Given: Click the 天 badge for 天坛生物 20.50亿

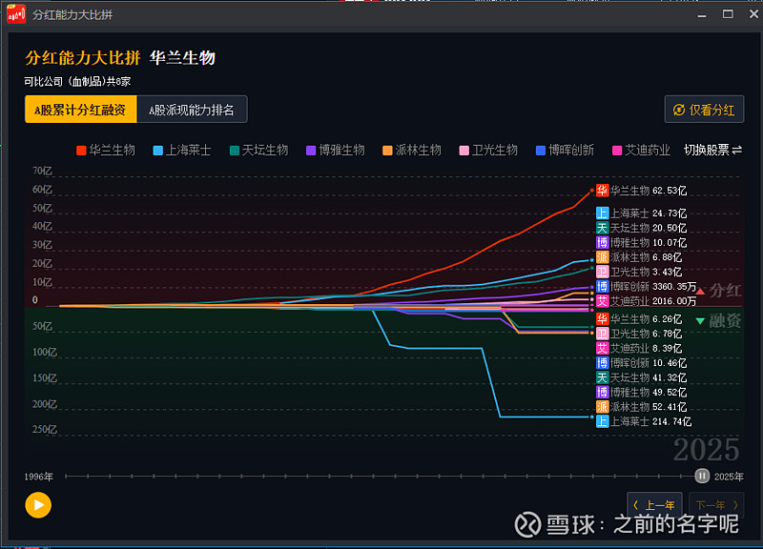Looking at the screenshot, I should [603, 228].
